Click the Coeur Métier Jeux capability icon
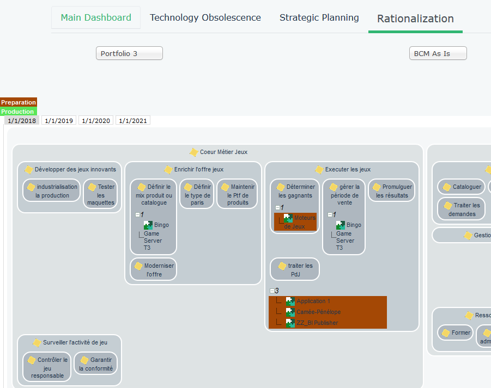The width and height of the screenshot is (491, 388). [x=193, y=152]
